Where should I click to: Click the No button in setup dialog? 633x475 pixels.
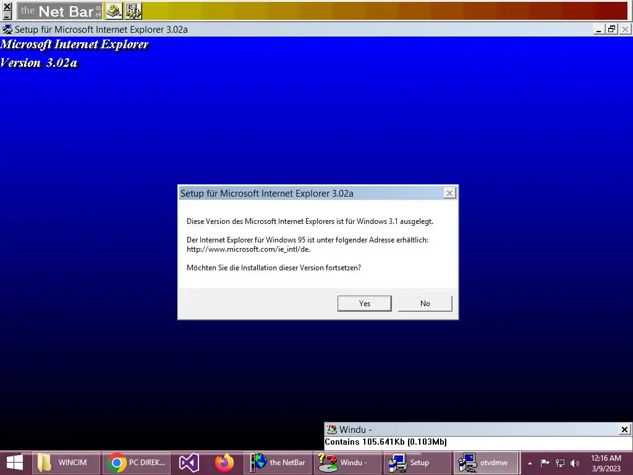click(x=425, y=303)
